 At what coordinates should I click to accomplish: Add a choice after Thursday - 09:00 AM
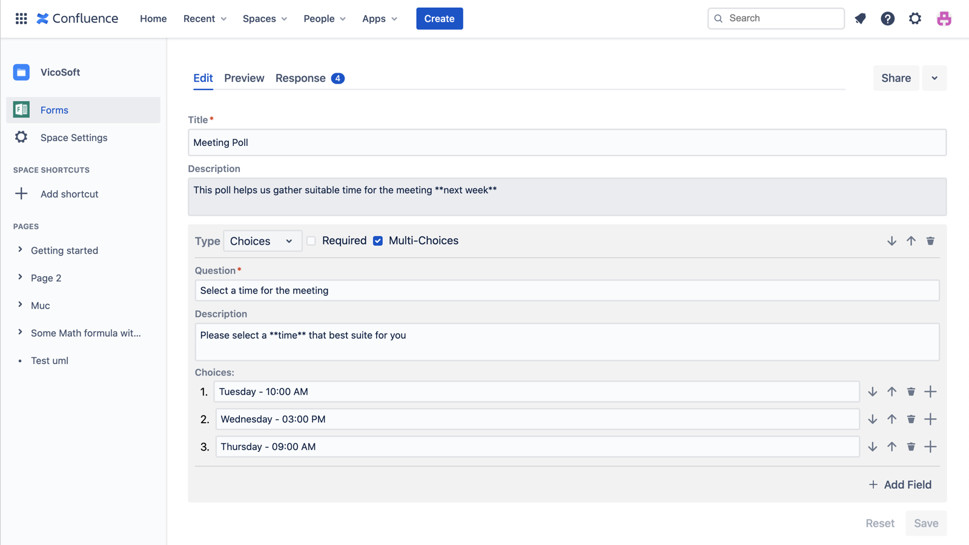pos(930,447)
